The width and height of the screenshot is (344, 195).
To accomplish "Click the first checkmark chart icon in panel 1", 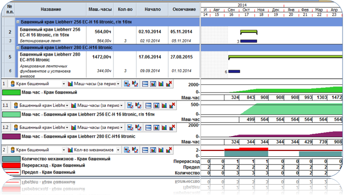I will 127,84.
